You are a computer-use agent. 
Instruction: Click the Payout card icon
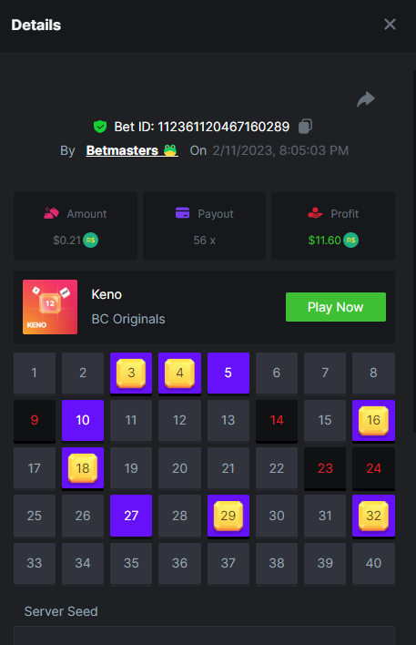click(183, 212)
